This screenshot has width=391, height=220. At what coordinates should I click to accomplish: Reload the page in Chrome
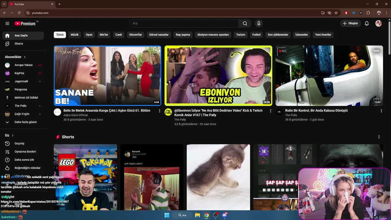click(19, 13)
